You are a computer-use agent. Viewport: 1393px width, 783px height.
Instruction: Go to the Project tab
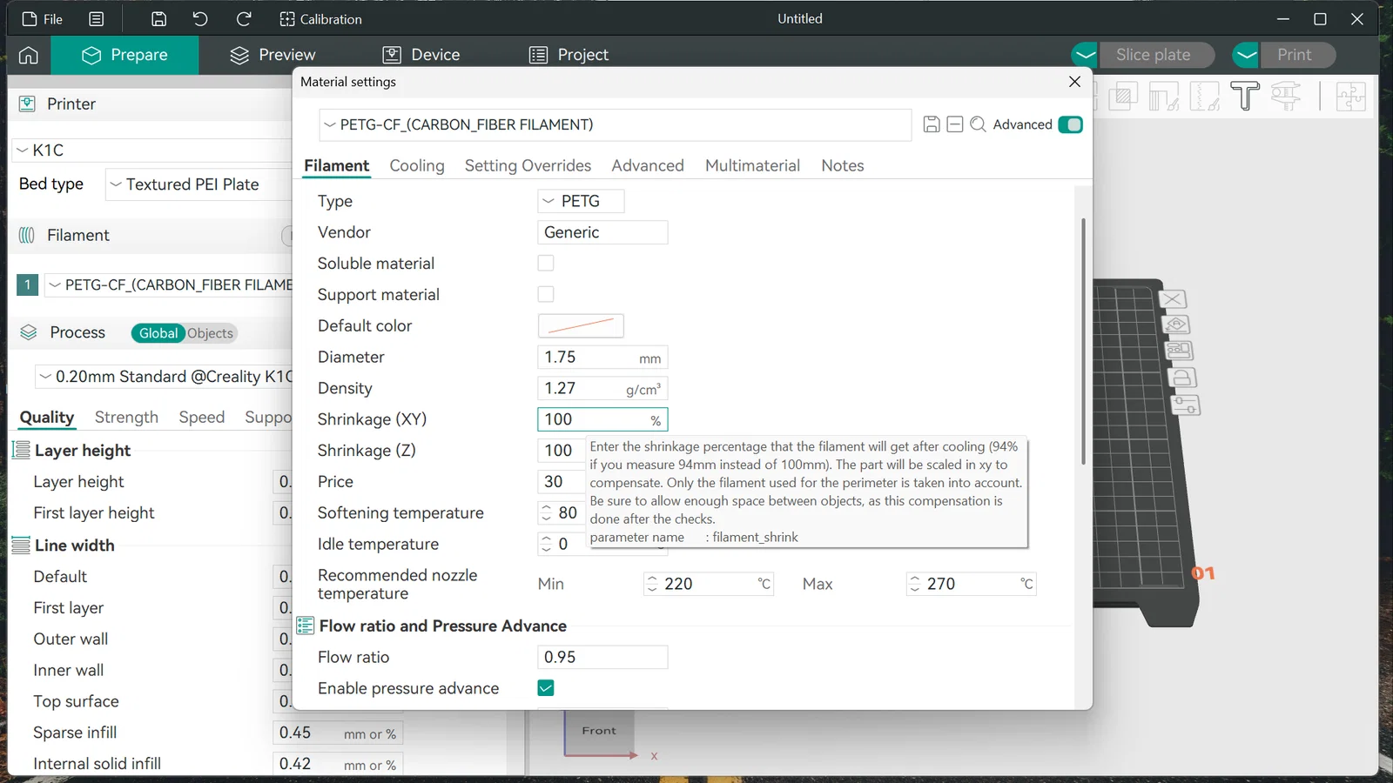569,55
